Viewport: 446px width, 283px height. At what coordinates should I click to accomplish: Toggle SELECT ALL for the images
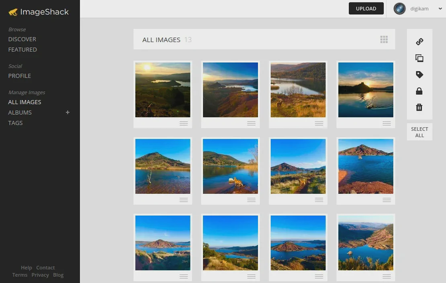(x=419, y=132)
